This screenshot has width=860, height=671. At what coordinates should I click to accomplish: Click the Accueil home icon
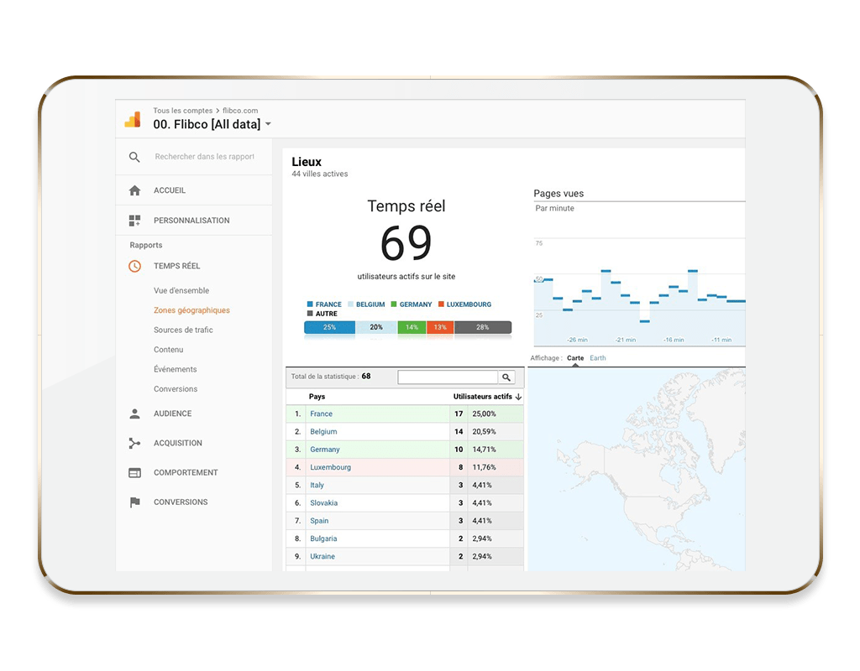135,190
